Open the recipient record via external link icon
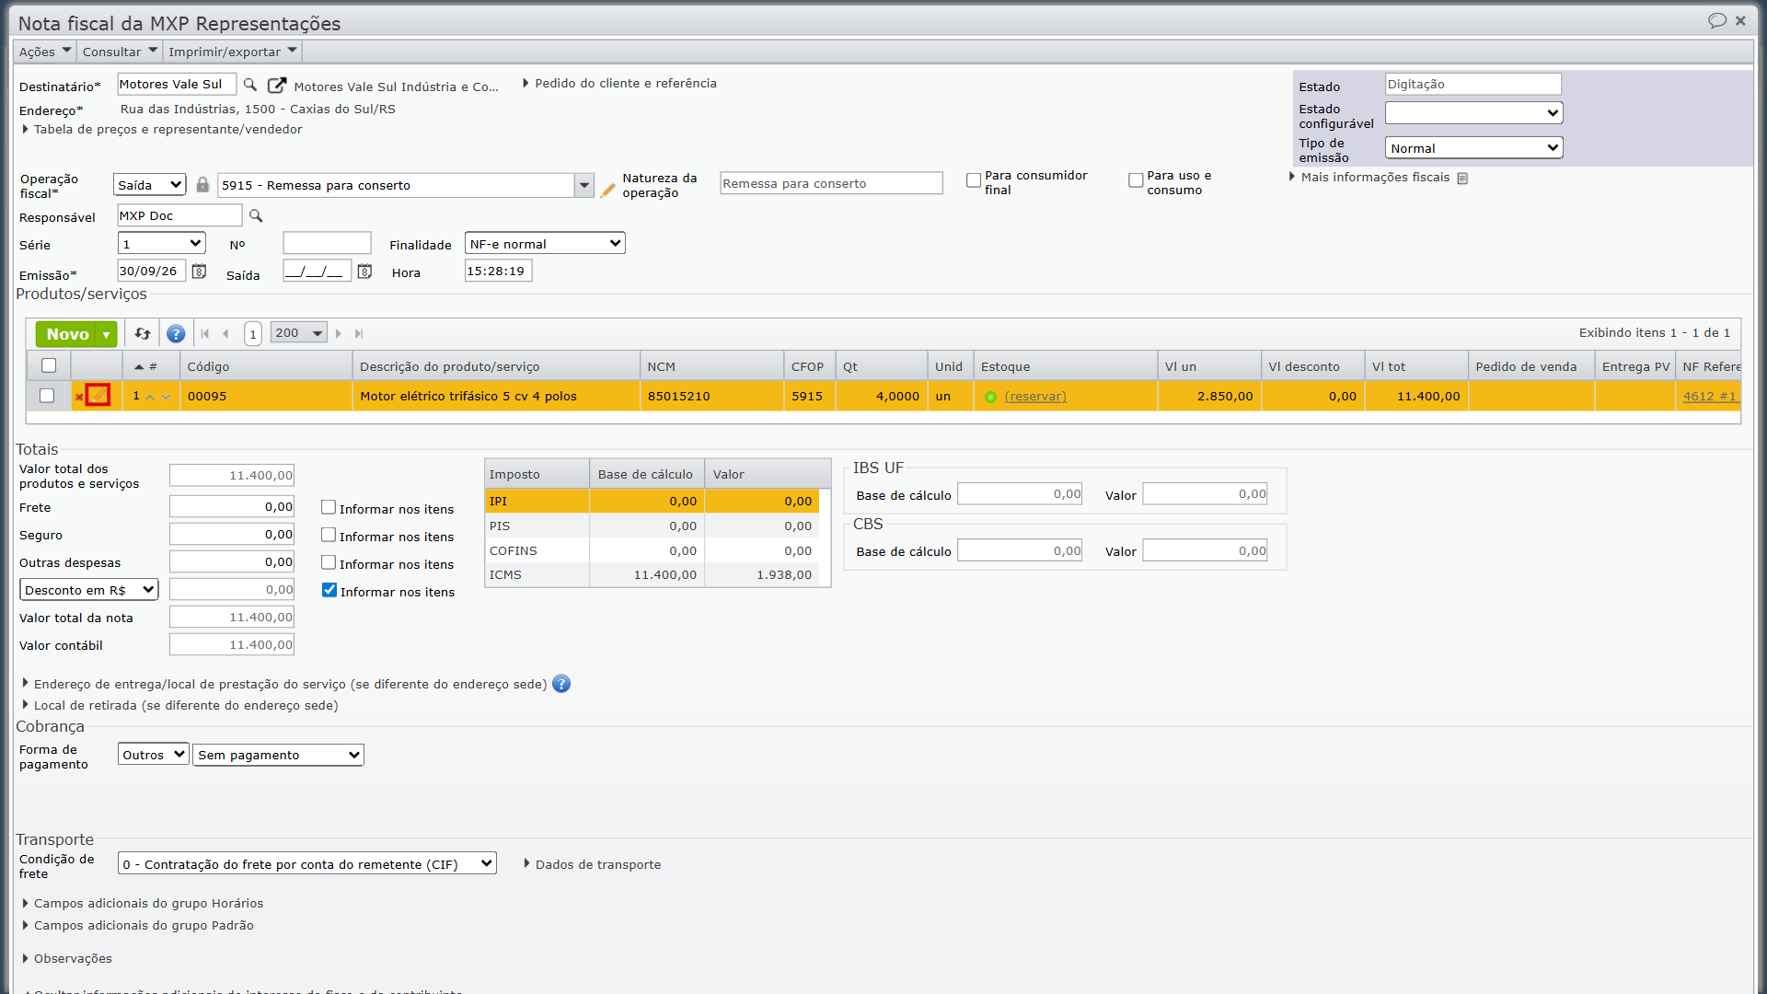Screen dimensions: 1767x994 [276, 85]
